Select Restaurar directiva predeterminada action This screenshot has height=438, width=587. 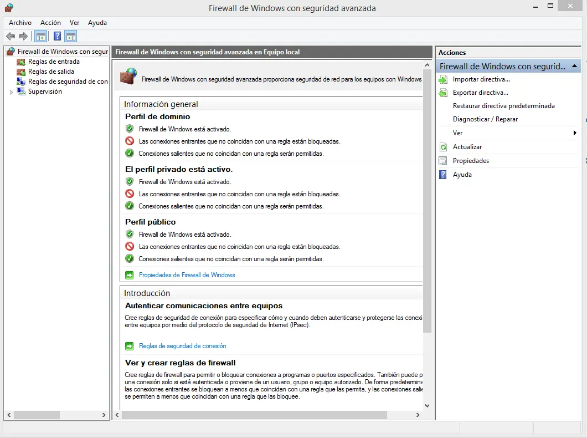point(503,106)
